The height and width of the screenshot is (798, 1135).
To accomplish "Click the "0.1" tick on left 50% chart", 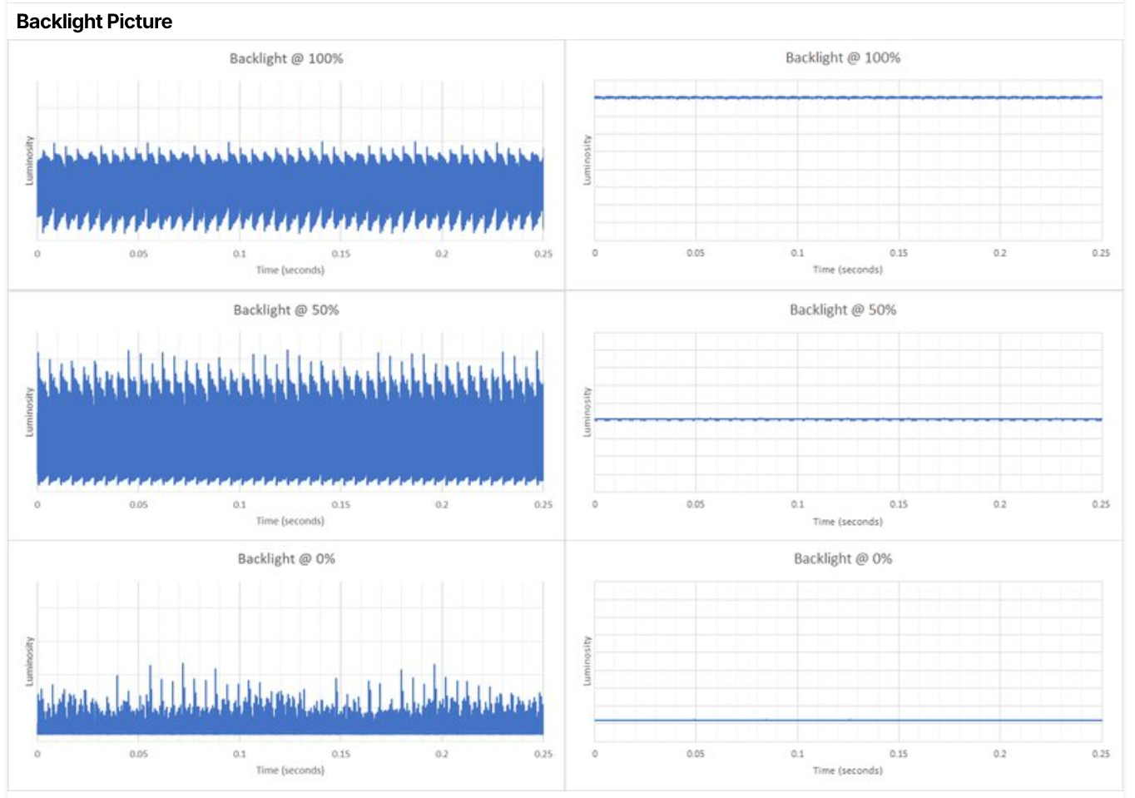I will 240,504.
